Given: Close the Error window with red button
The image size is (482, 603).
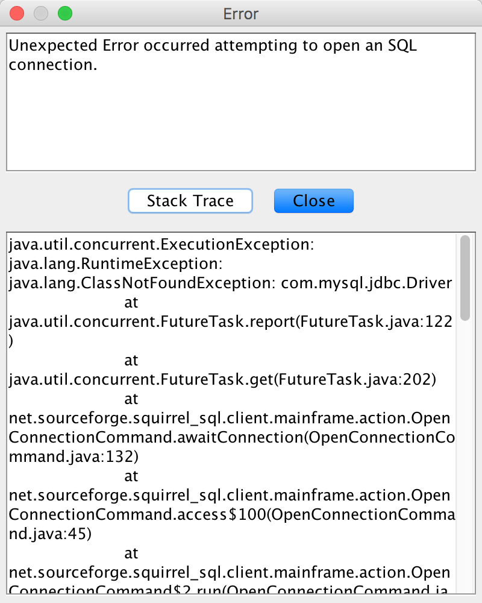Looking at the screenshot, I should click(x=17, y=13).
